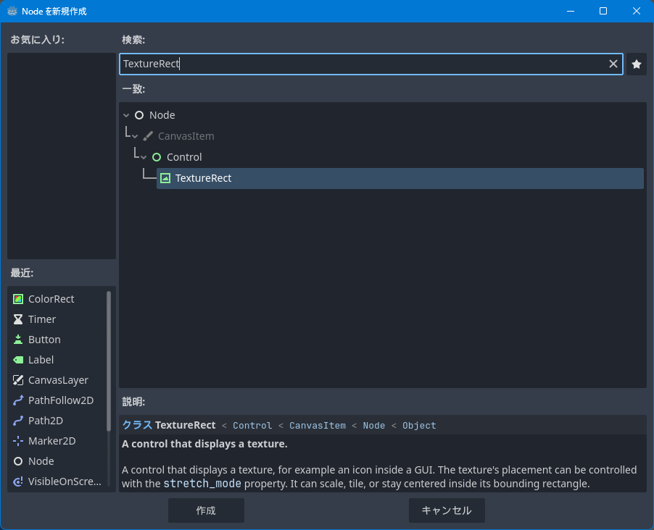Image resolution: width=654 pixels, height=530 pixels.
Task: Click the Timer hourglass icon
Action: [x=18, y=319]
